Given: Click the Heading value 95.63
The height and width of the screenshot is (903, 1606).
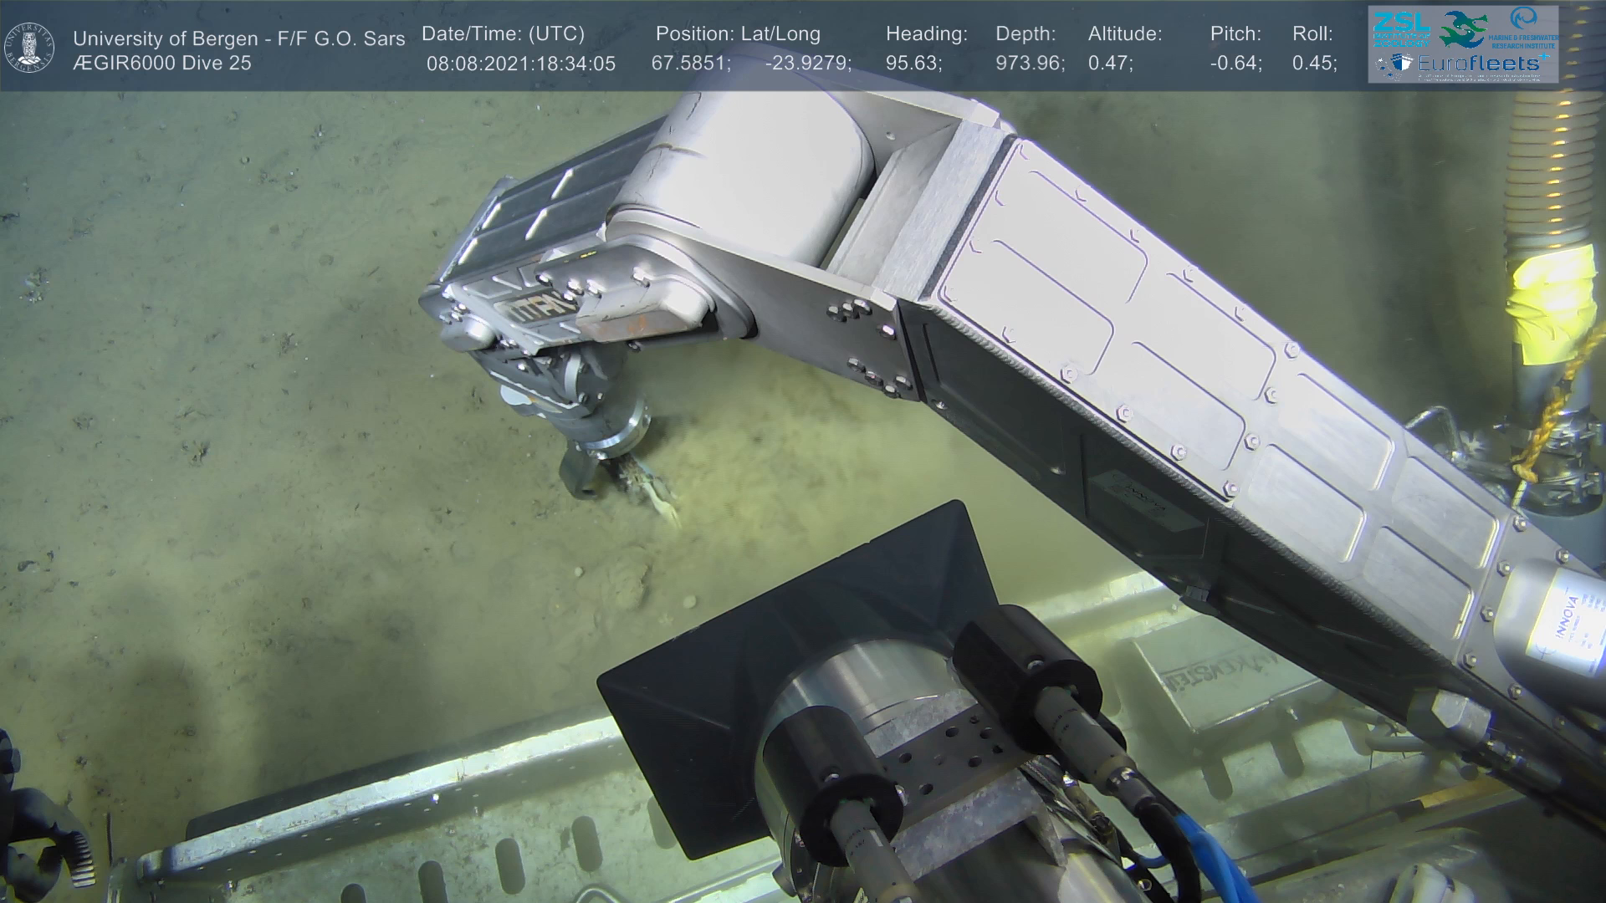Looking at the screenshot, I should pos(913,64).
